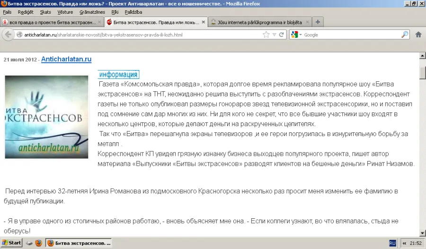Close the Битва экстрасенсов tab
This screenshot has width=426, height=249.
point(203,22)
